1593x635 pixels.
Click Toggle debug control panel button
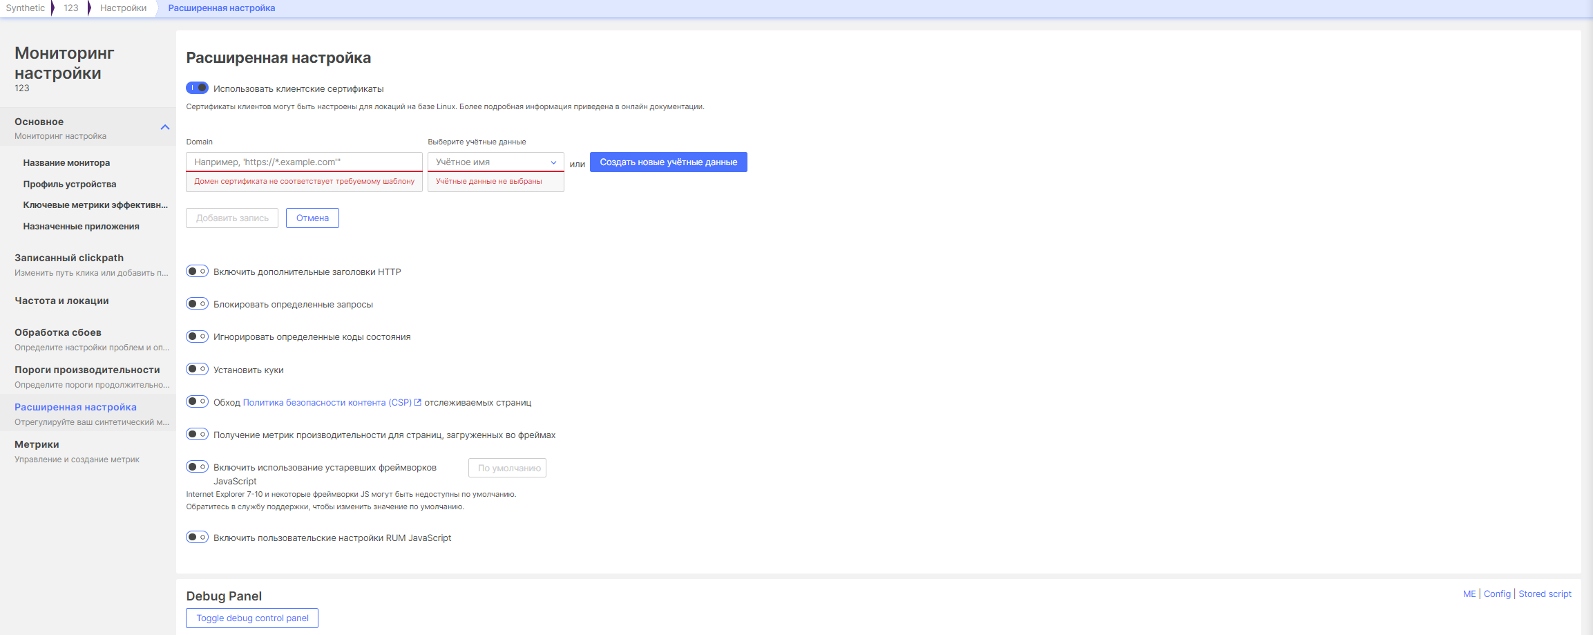point(252,618)
